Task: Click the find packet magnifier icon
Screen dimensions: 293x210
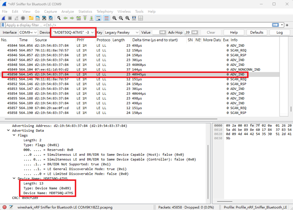Action: [x=59, y=18]
